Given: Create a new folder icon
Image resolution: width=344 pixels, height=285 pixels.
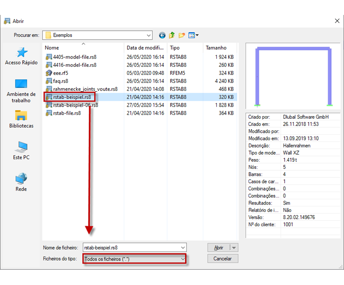Looking at the screenshot, I should [x=182, y=35].
